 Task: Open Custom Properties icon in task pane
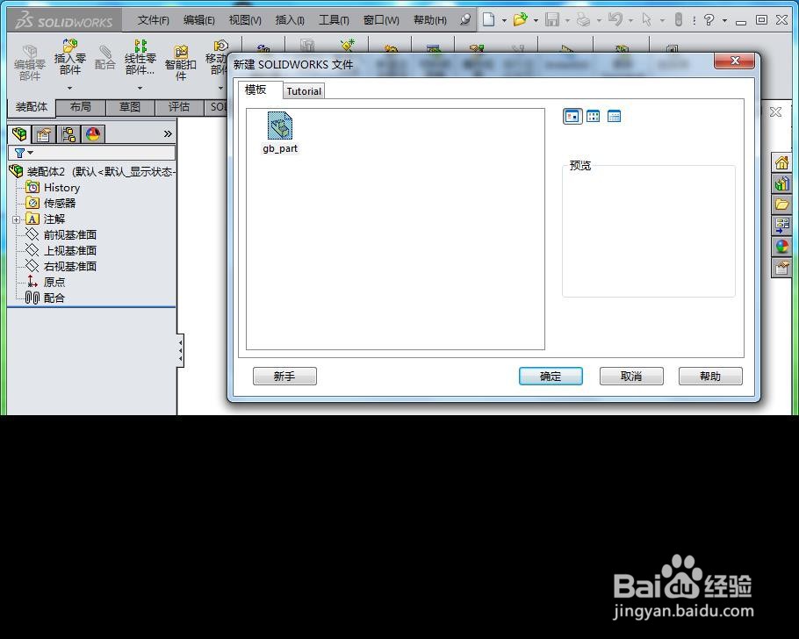click(x=781, y=267)
